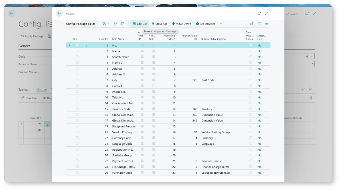Click the list view layout icon
The height and width of the screenshot is (190, 340).
pos(267,24)
